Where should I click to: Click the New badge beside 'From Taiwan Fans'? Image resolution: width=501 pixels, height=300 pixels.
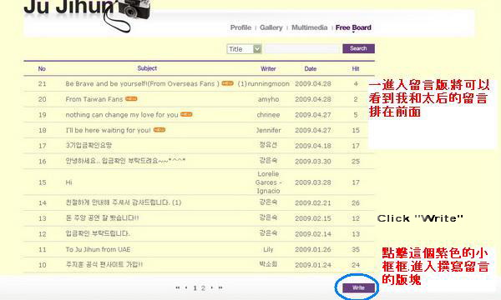coord(131,98)
